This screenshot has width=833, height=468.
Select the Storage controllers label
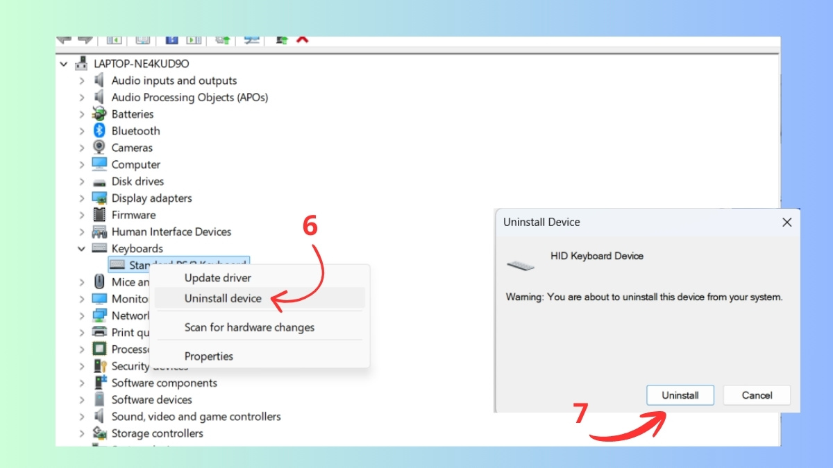point(158,433)
